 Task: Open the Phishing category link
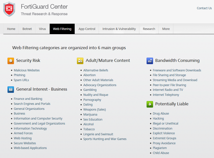[19, 75]
